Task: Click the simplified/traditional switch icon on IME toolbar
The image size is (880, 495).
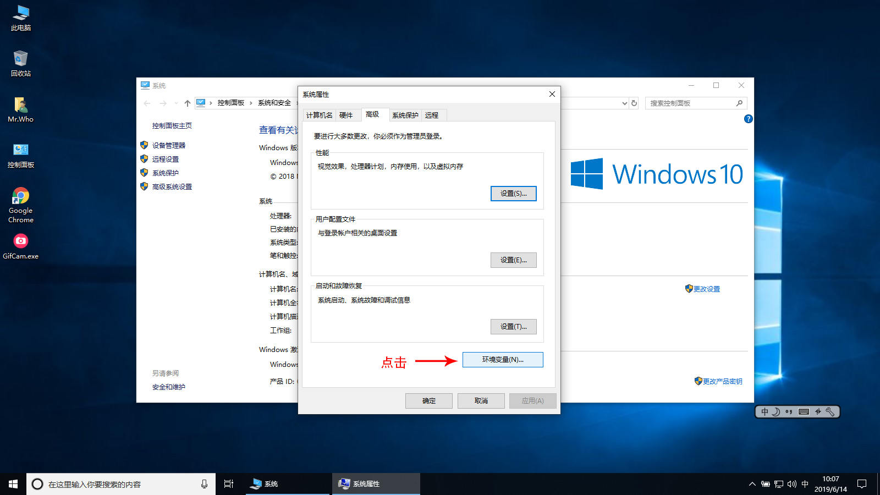Action: 818,411
